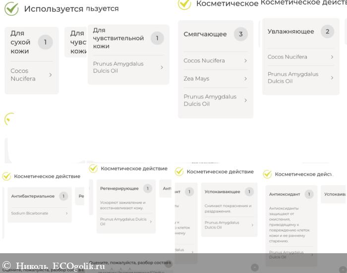Click the count badge 3 on Смягчающее
Viewport: 347px width, 273px height.
(x=240, y=34)
